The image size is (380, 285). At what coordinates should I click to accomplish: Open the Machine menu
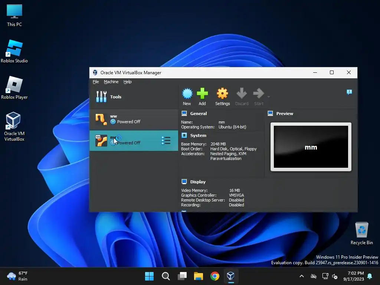coord(111,82)
